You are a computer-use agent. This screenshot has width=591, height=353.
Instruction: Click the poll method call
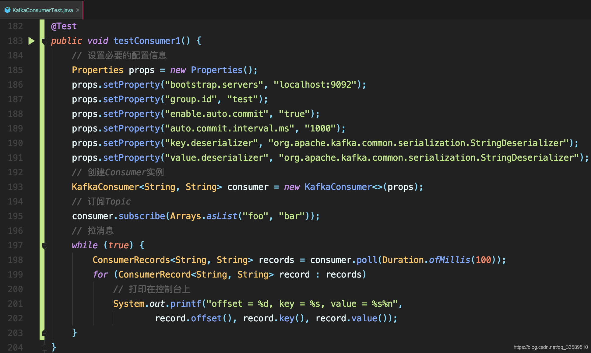[367, 260]
